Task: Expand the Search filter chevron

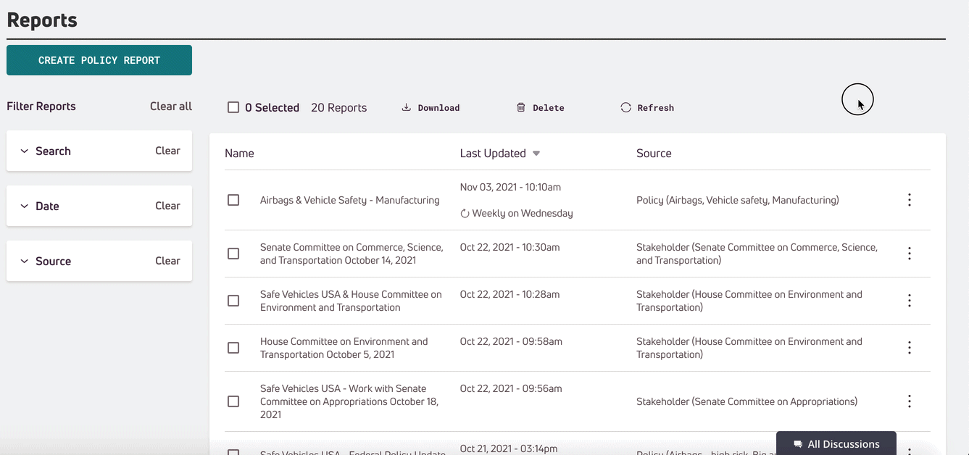Action: click(x=24, y=151)
